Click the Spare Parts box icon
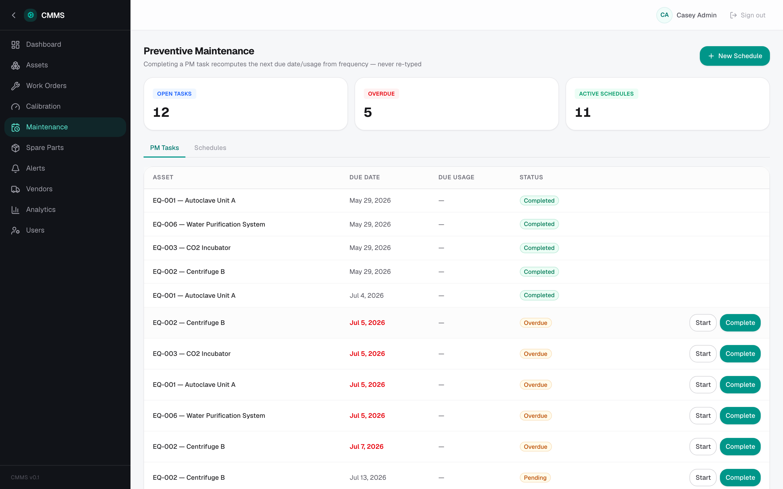Image resolution: width=783 pixels, height=489 pixels. tap(15, 148)
